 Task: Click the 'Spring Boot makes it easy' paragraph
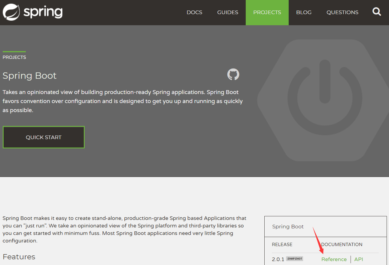124,229
